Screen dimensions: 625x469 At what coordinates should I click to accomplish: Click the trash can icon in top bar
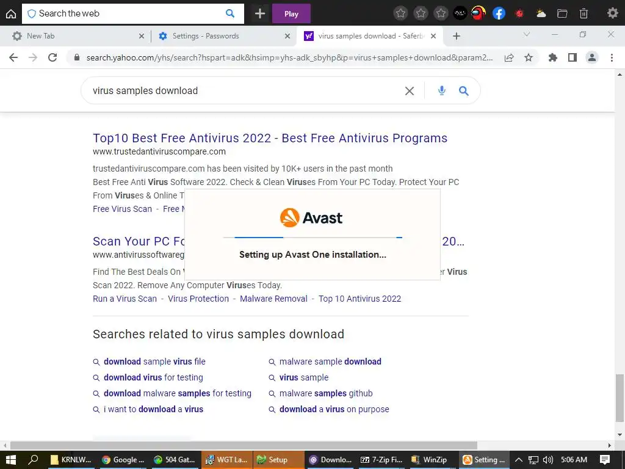point(583,14)
